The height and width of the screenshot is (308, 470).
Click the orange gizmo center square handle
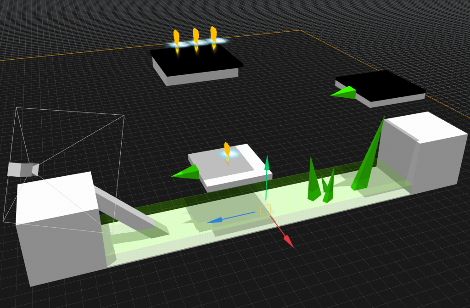coord(265,210)
